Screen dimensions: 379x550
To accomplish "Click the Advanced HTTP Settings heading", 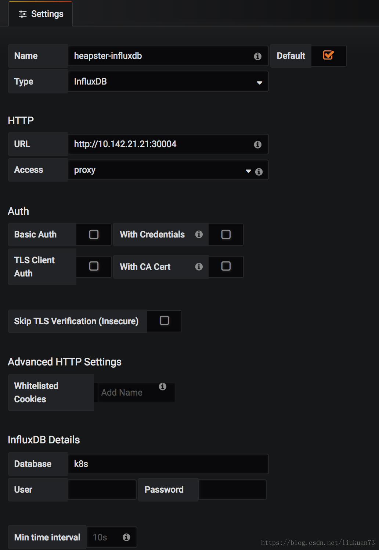I will (65, 362).
